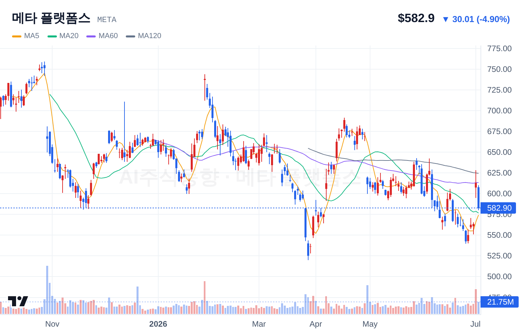Select the 582.90 price axis label
522x333 pixels.
[498, 208]
